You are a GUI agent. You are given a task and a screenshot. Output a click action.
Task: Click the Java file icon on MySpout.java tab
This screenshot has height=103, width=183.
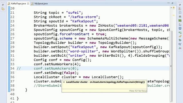[x=33, y=4]
